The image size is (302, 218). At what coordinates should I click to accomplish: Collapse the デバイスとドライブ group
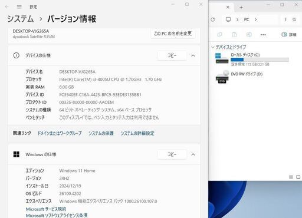(x=213, y=47)
